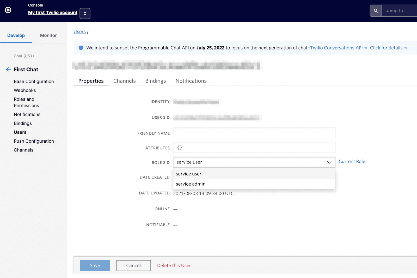Click inside the Friendly Name input field
This screenshot has width=417, height=278.
coord(254,133)
